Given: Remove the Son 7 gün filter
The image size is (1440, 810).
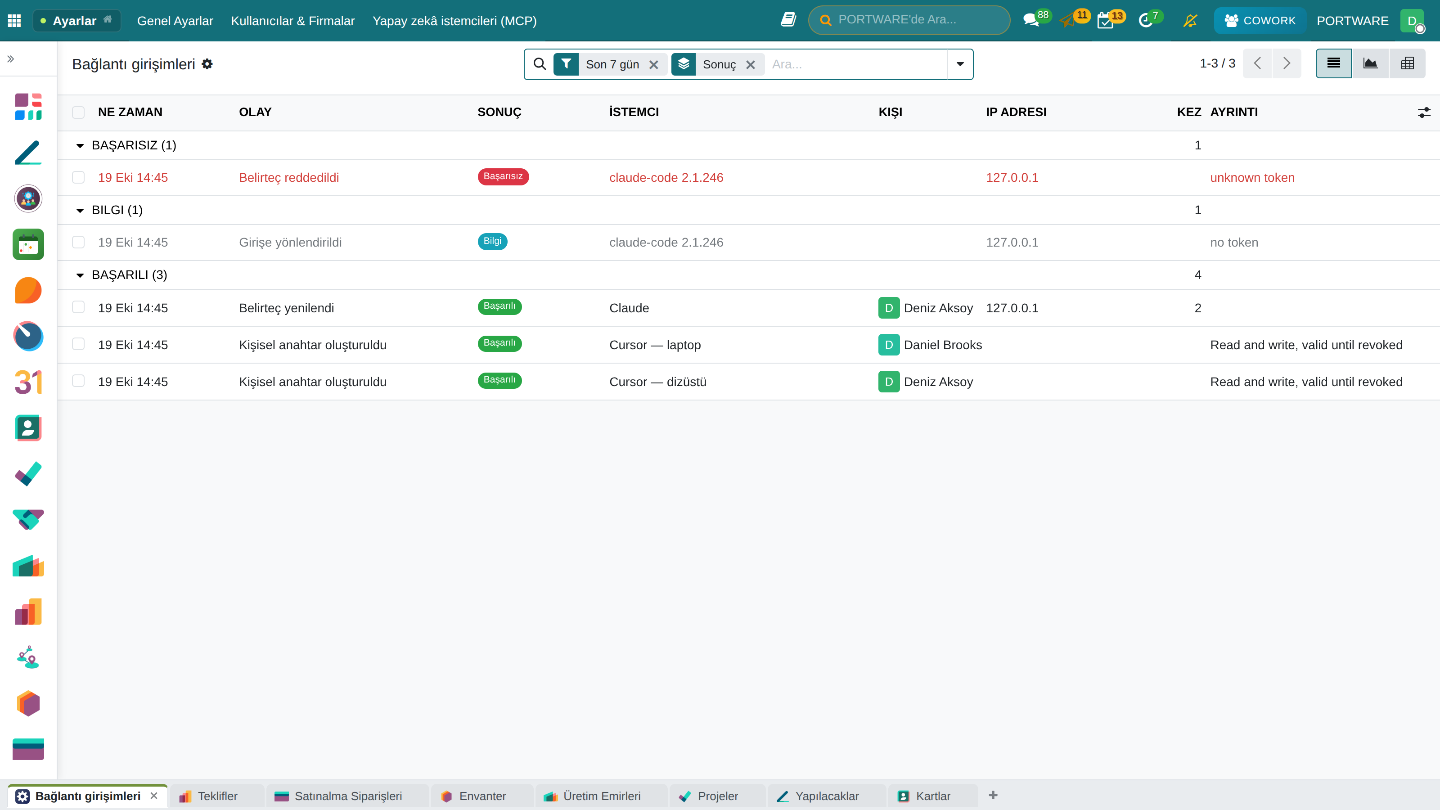Looking at the screenshot, I should (x=653, y=65).
